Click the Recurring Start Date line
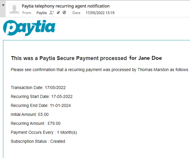This screenshot has width=190, height=158. pos(41,96)
